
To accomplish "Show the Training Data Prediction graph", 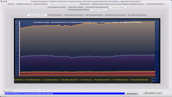I will coord(37,15).
